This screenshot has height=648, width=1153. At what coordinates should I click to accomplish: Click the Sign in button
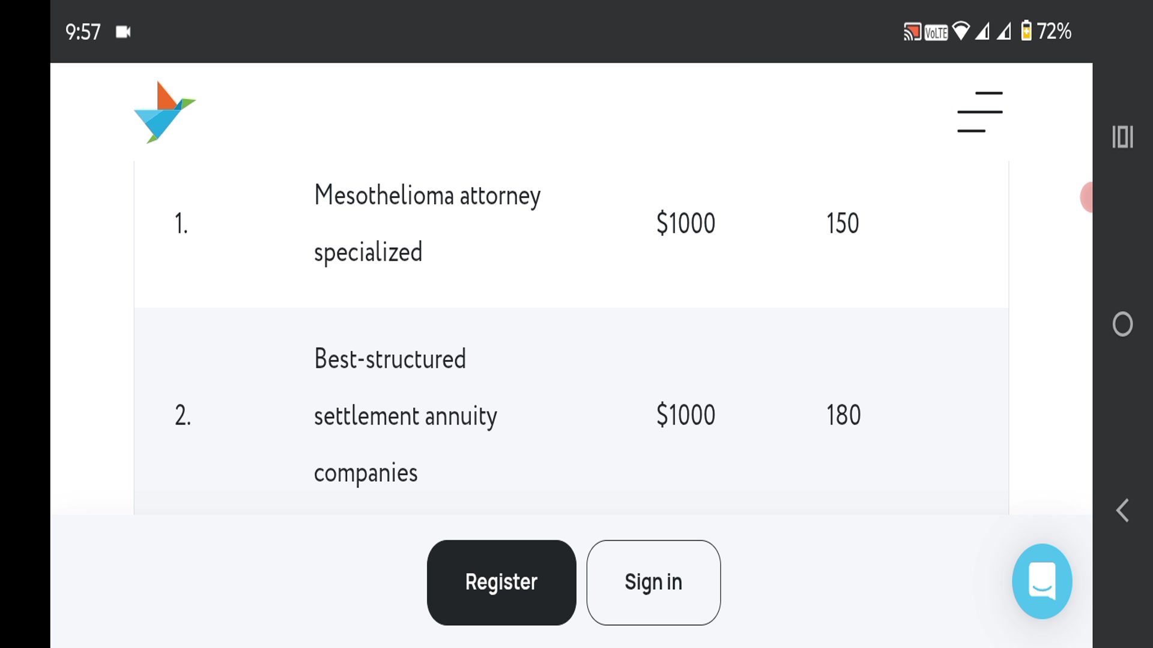tap(653, 581)
